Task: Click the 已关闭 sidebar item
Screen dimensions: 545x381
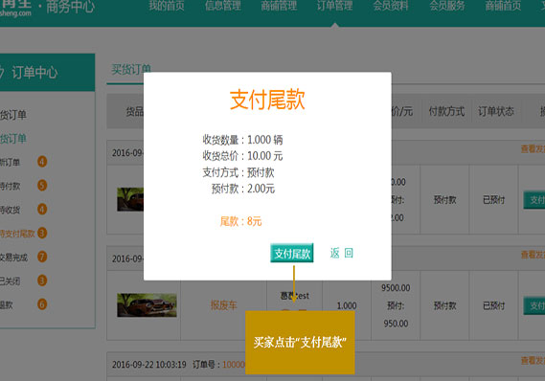Action: pos(11,281)
